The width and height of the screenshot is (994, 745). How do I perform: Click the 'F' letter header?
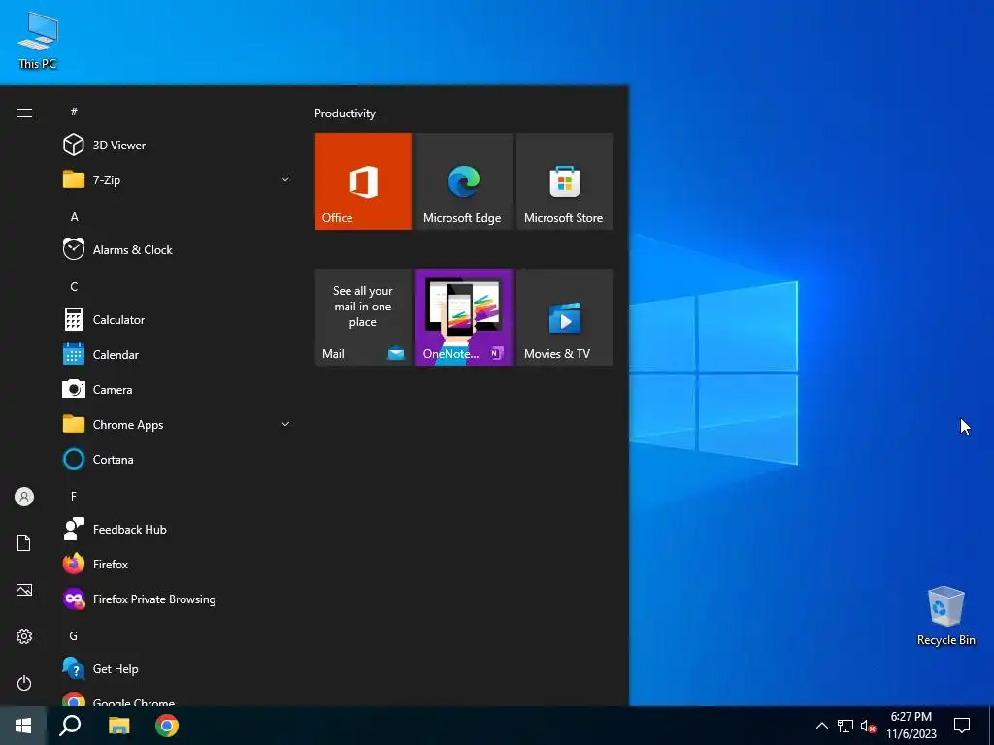tap(74, 496)
